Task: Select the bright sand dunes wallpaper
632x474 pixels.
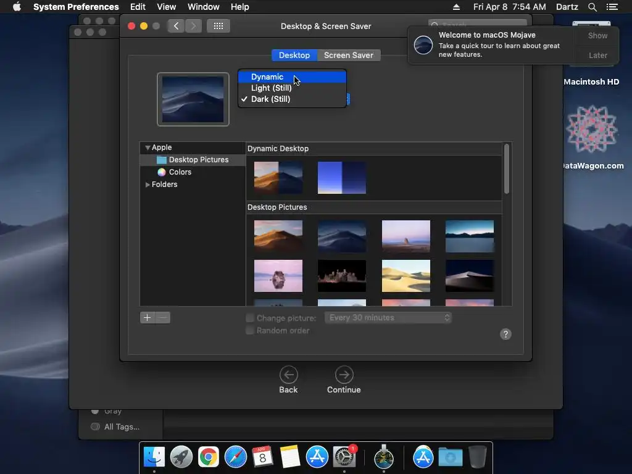Action: pos(406,276)
